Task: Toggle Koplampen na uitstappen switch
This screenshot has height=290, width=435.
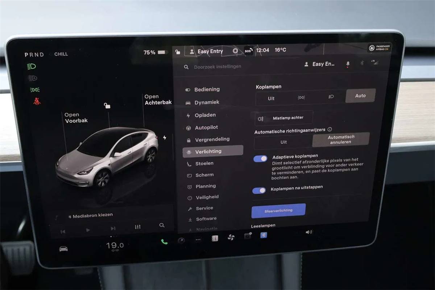Action: pos(259,190)
